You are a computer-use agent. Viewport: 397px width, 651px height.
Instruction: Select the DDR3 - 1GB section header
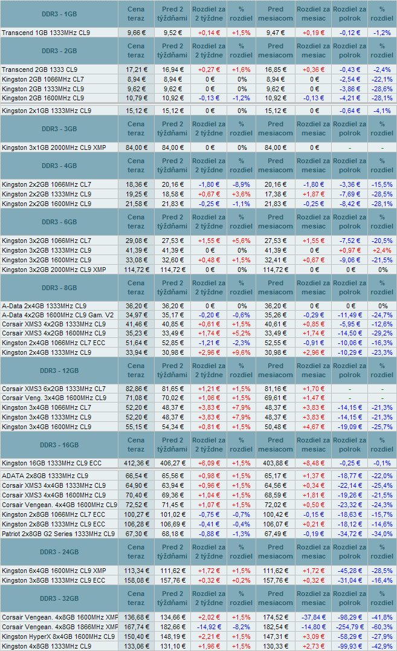59,14
